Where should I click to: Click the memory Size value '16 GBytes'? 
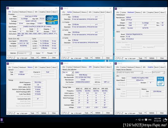[21, 74]
